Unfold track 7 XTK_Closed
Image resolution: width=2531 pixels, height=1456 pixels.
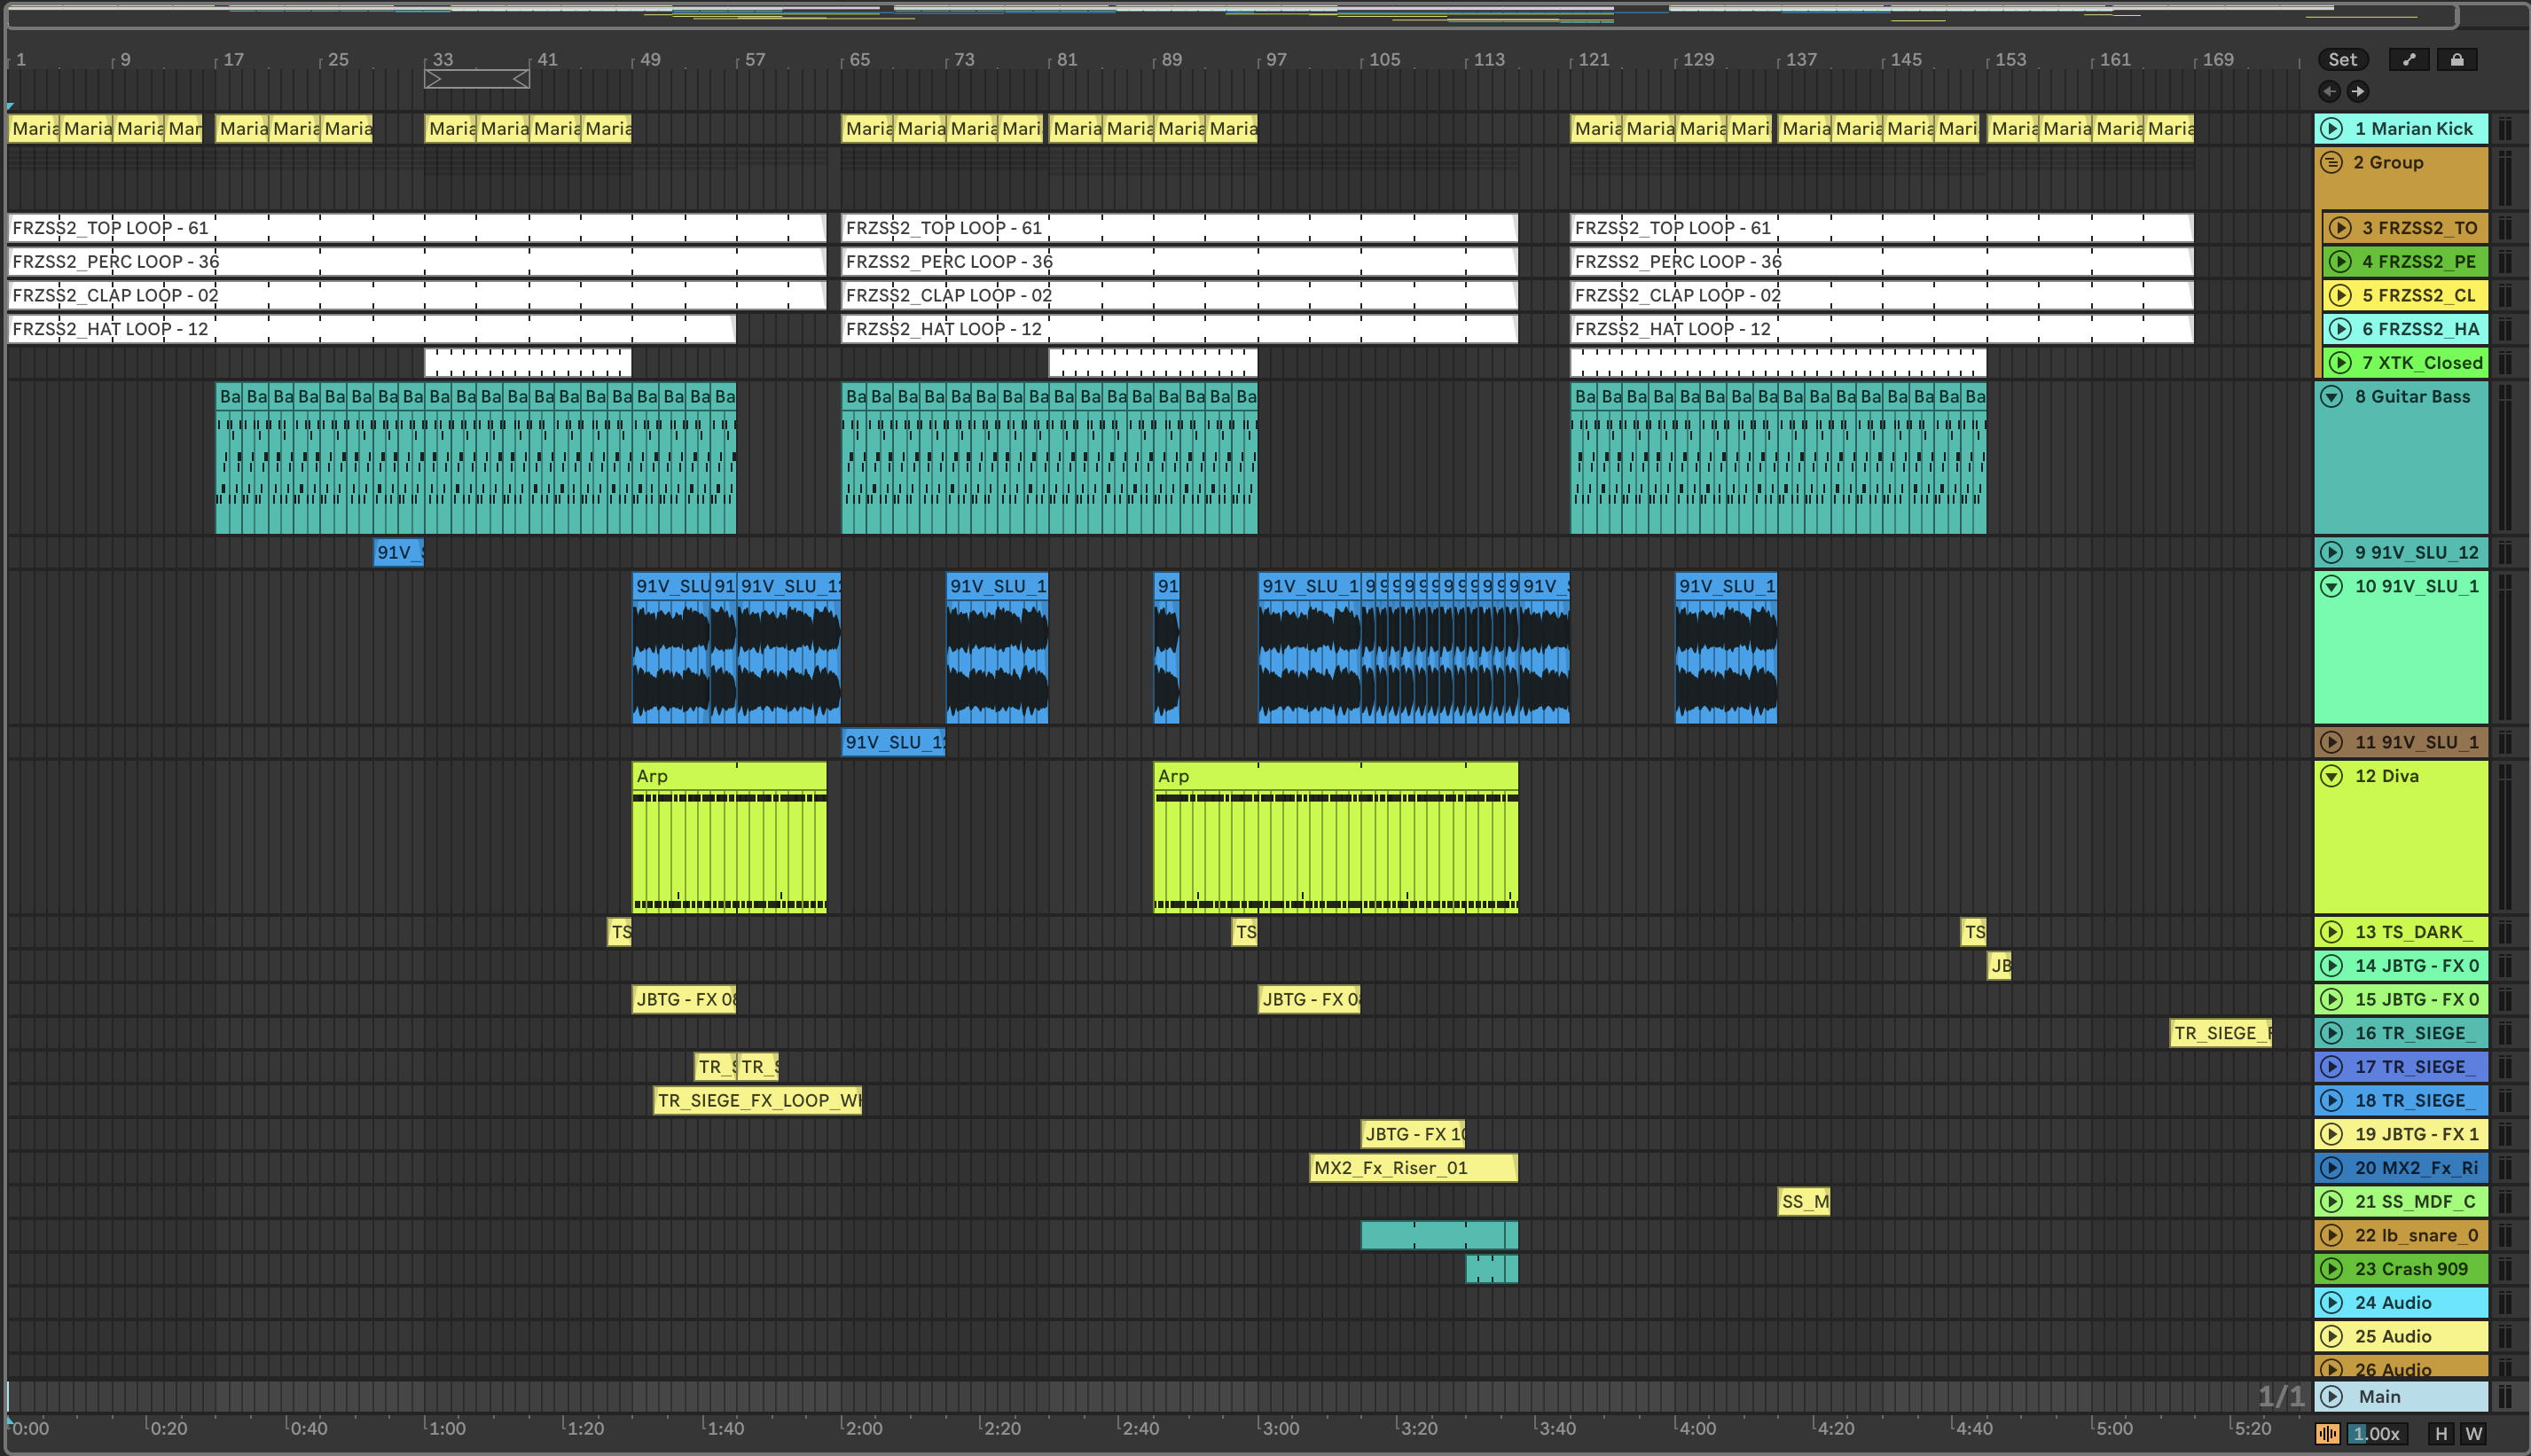[x=2339, y=363]
